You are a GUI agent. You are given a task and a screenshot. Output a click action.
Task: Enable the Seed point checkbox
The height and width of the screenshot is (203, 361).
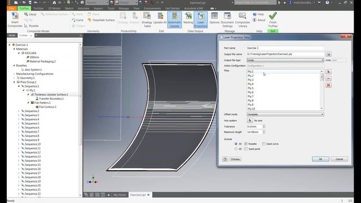[x=246, y=149]
